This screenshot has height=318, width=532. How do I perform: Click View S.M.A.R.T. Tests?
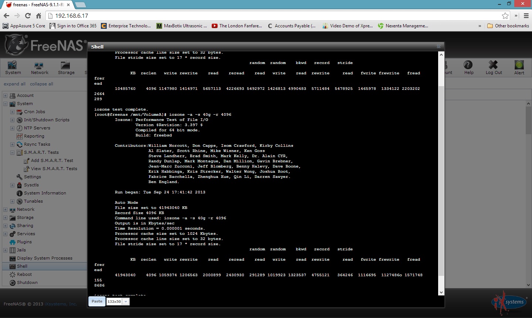click(54, 169)
